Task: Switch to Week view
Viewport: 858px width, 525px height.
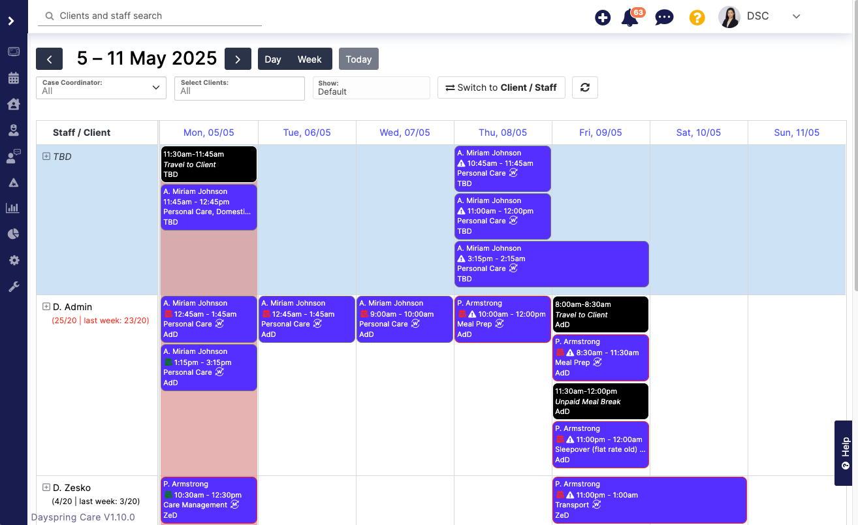Action: tap(310, 59)
